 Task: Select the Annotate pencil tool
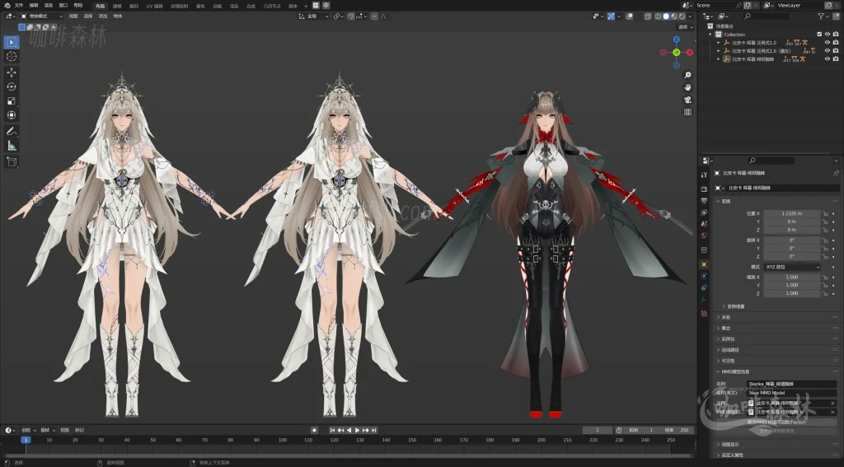12,131
